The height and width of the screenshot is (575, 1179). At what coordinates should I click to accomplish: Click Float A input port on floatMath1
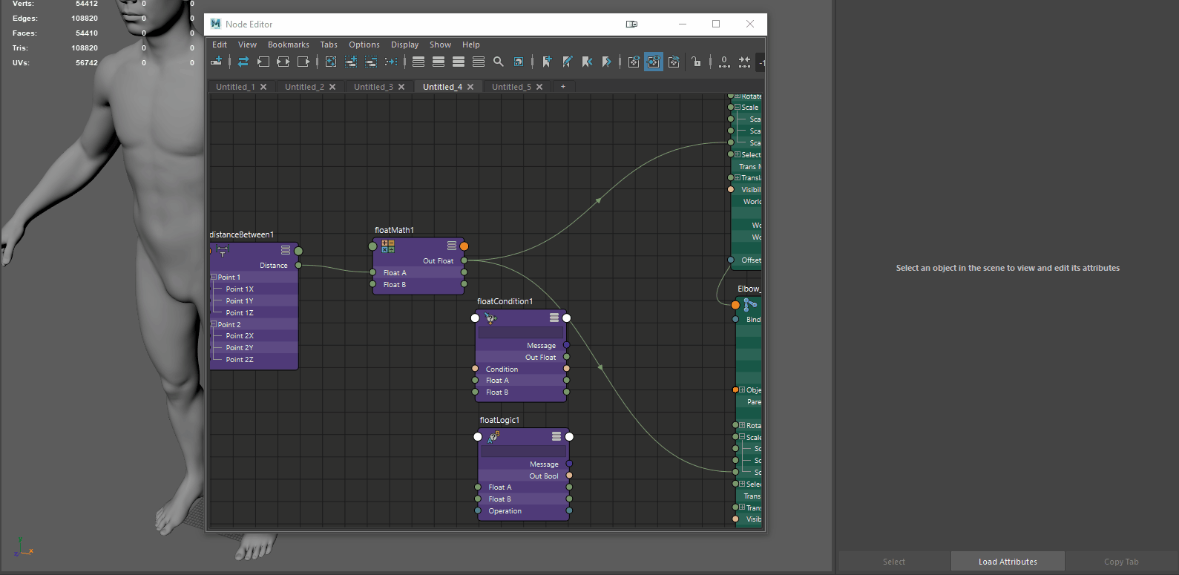(372, 272)
